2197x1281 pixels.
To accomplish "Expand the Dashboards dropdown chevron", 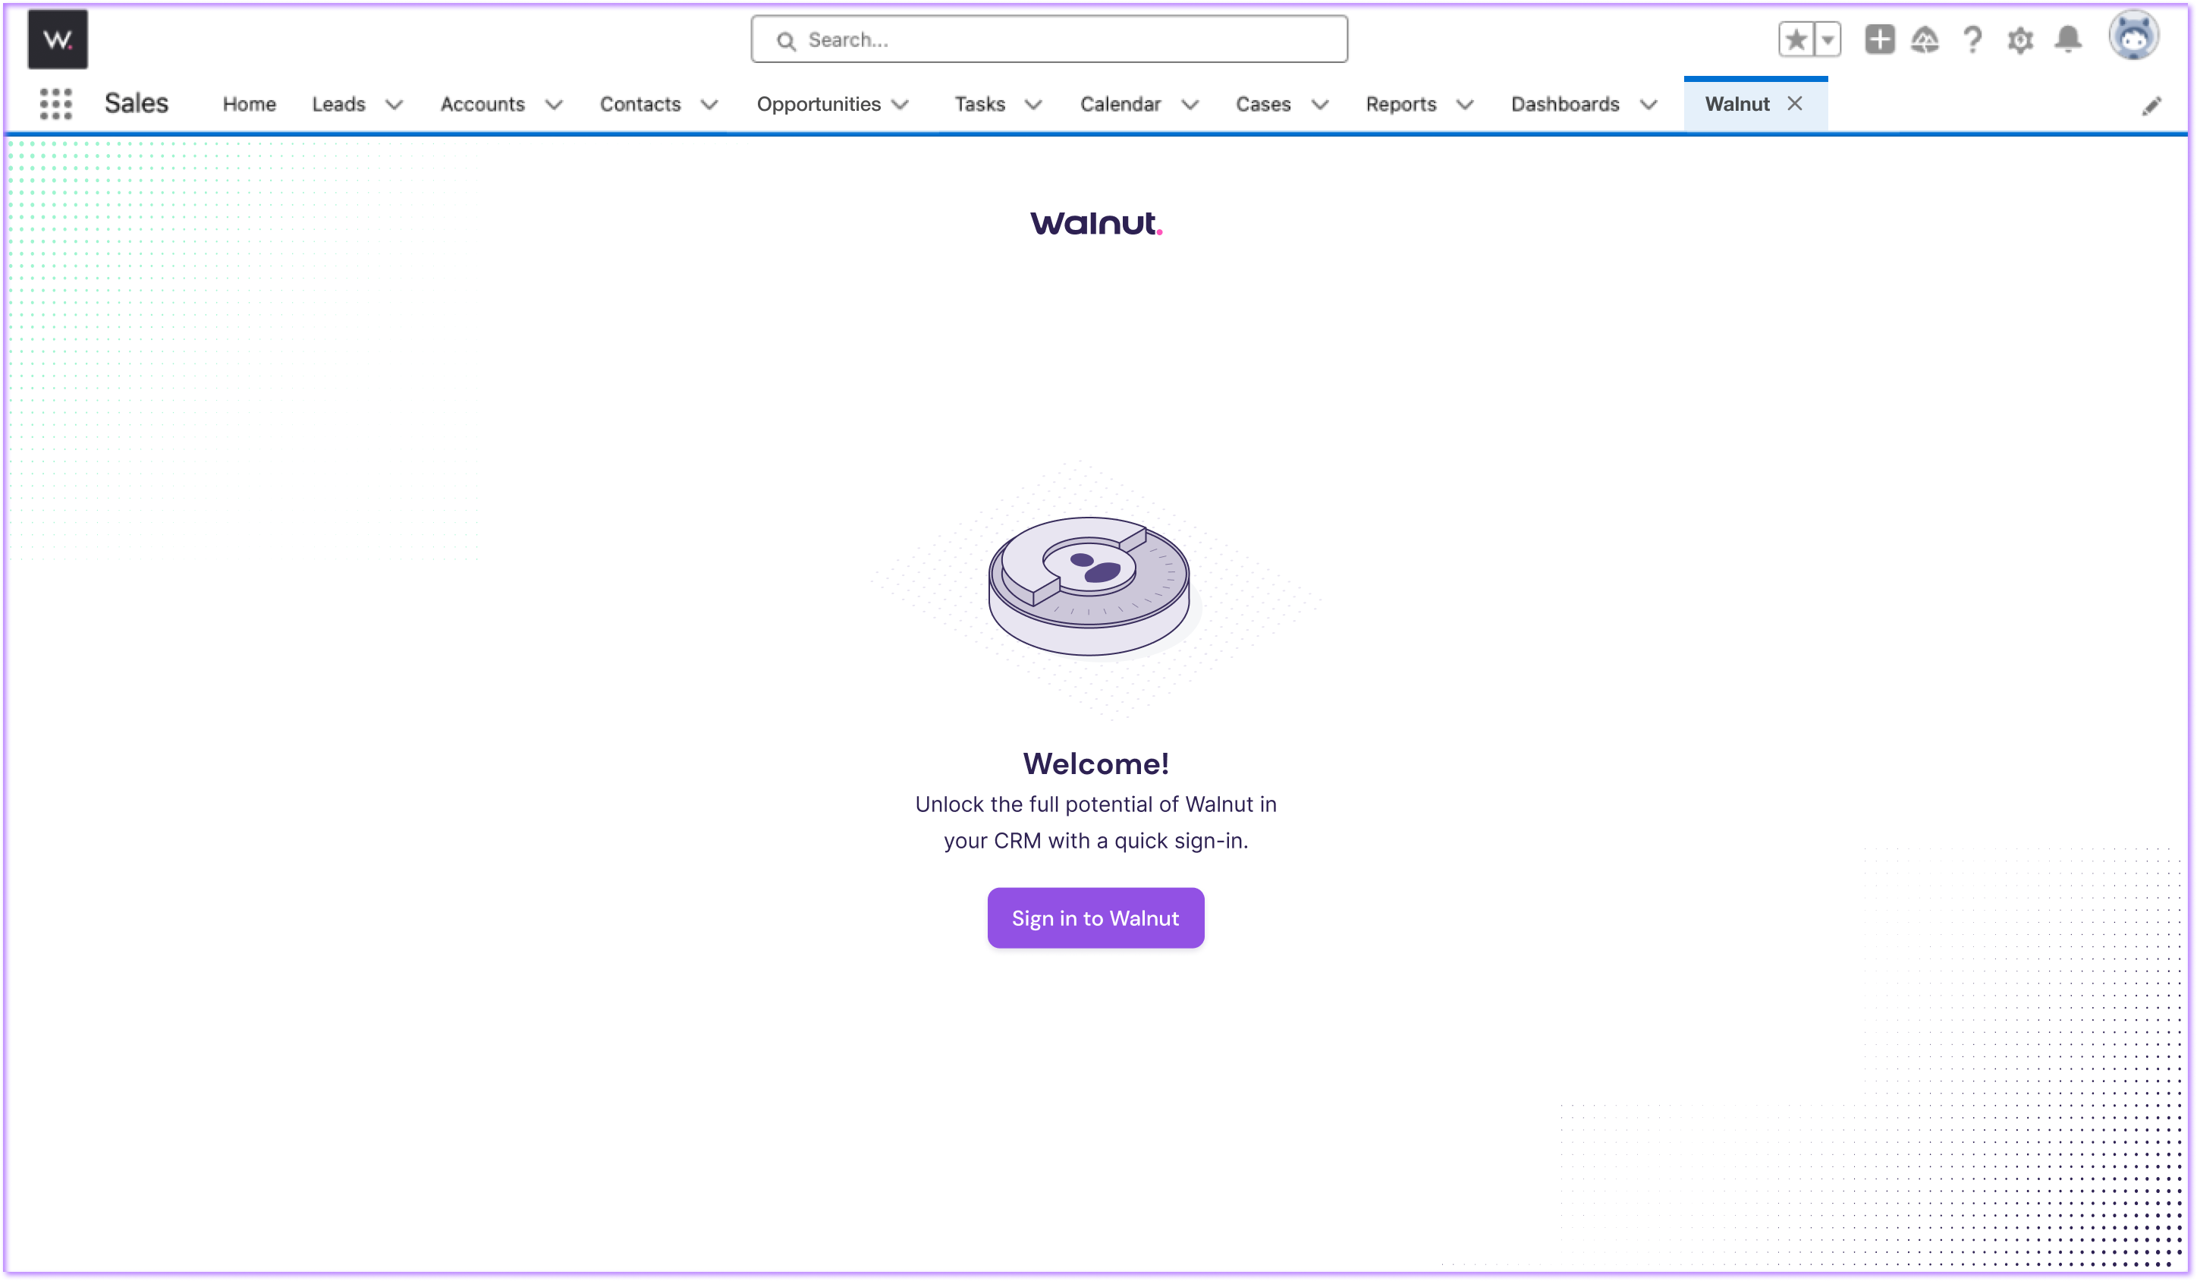I will pos(1648,105).
